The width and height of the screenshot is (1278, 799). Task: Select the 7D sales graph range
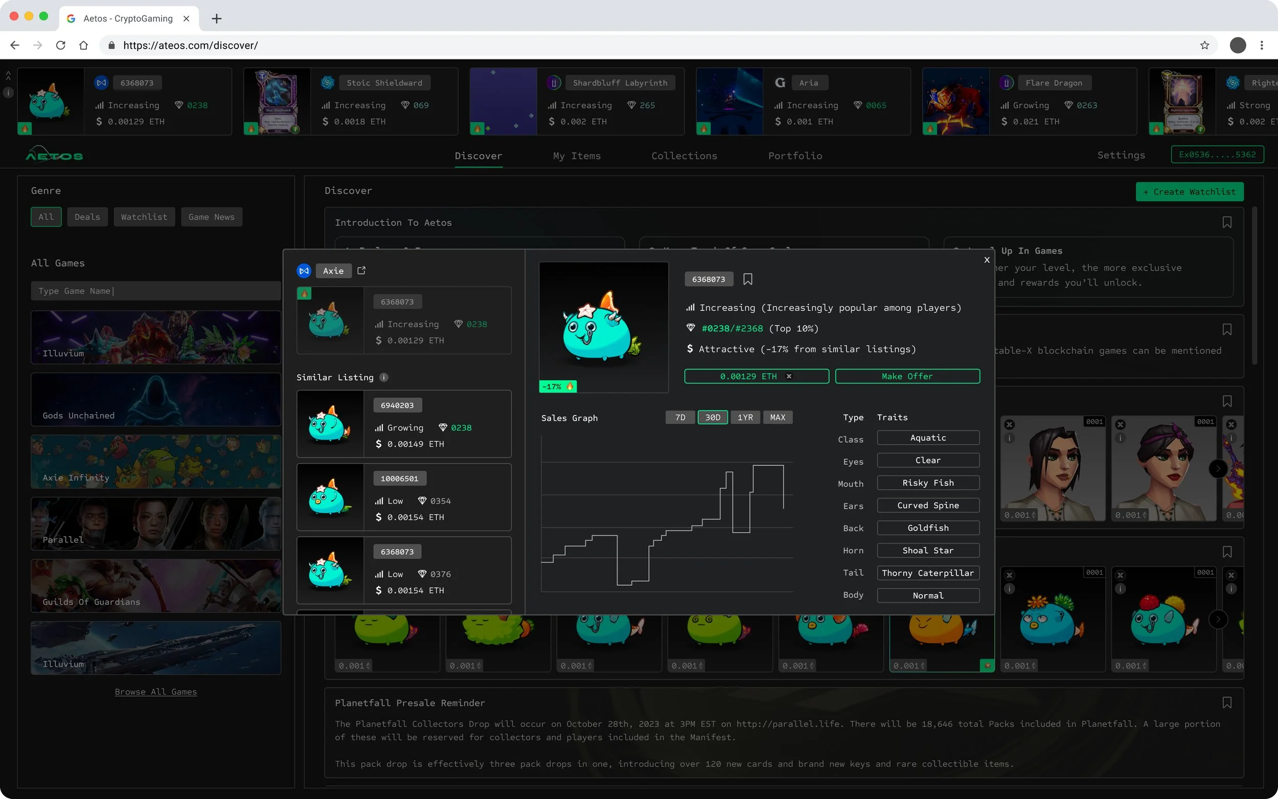click(x=680, y=418)
